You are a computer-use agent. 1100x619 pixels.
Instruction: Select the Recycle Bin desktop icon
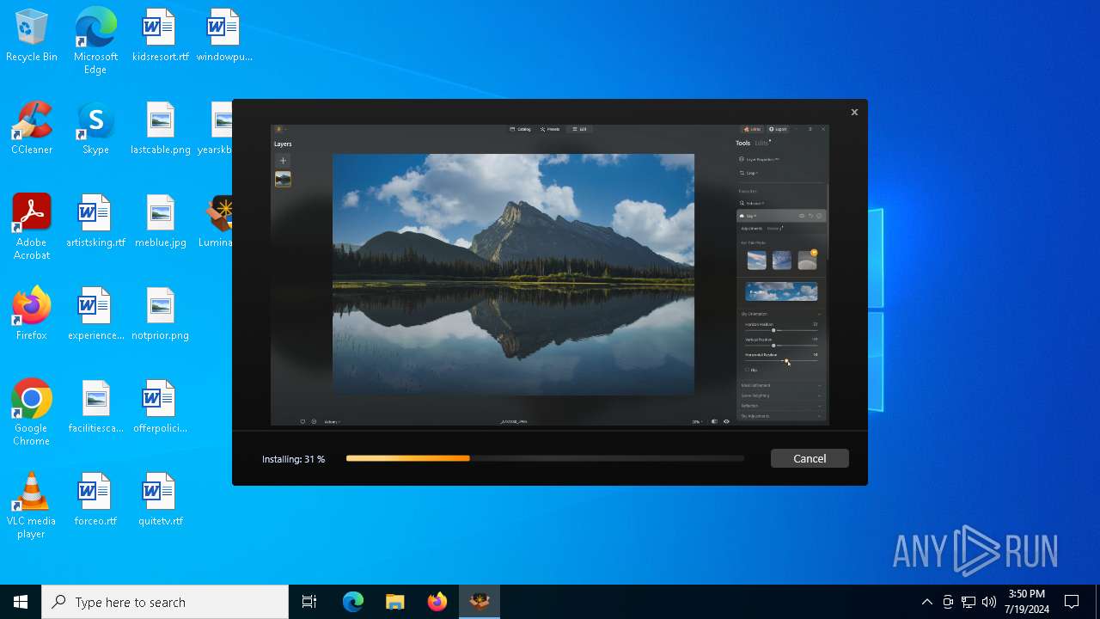[x=32, y=36]
